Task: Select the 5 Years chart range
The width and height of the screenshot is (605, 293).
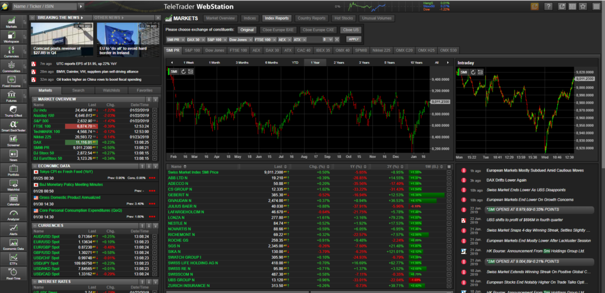Action: click(389, 62)
